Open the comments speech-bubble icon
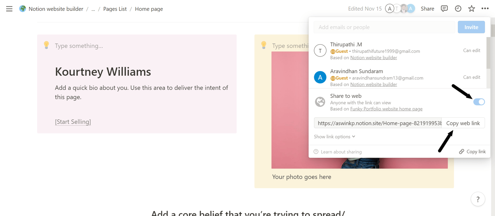The image size is (495, 216). point(444,9)
